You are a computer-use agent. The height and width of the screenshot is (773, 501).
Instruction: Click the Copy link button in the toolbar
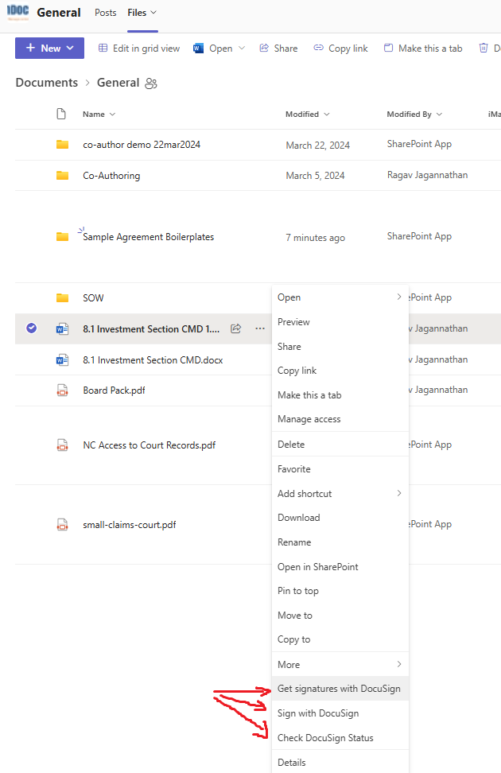[340, 48]
